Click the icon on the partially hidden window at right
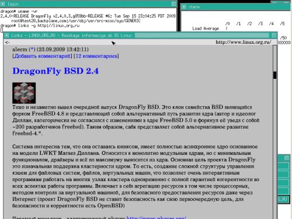Image resolution: width=292 pixels, height=219 pixels. click(287, 158)
